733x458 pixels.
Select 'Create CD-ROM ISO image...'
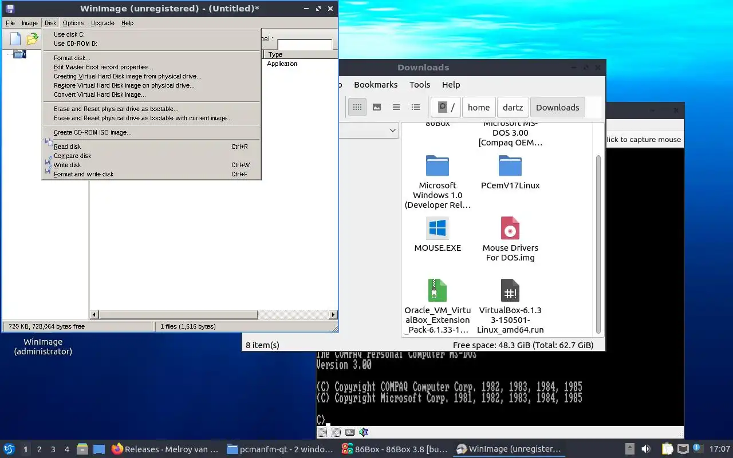(x=151, y=132)
